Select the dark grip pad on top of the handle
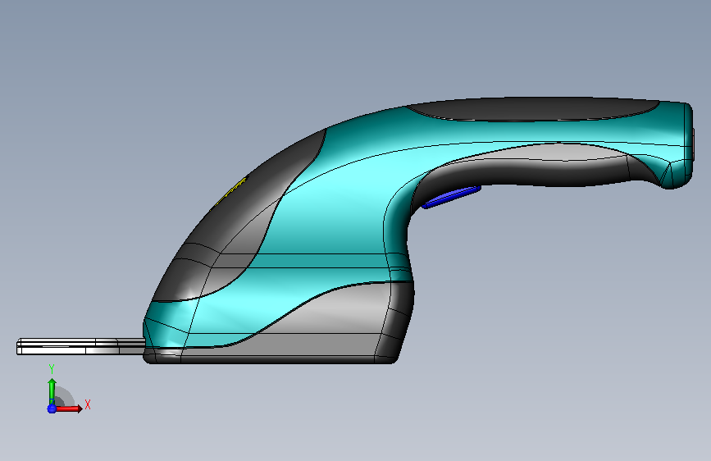 coord(535,109)
